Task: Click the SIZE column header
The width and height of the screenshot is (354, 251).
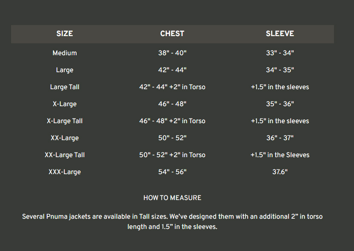Action: [65, 34]
